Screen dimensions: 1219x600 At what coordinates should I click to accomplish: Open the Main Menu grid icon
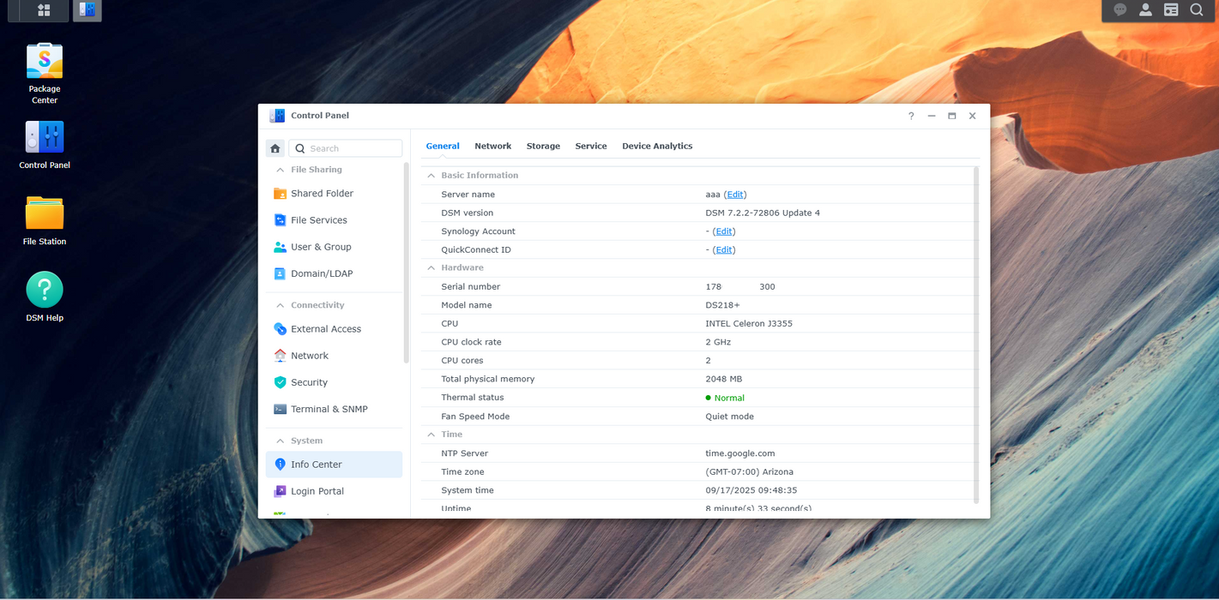point(44,10)
